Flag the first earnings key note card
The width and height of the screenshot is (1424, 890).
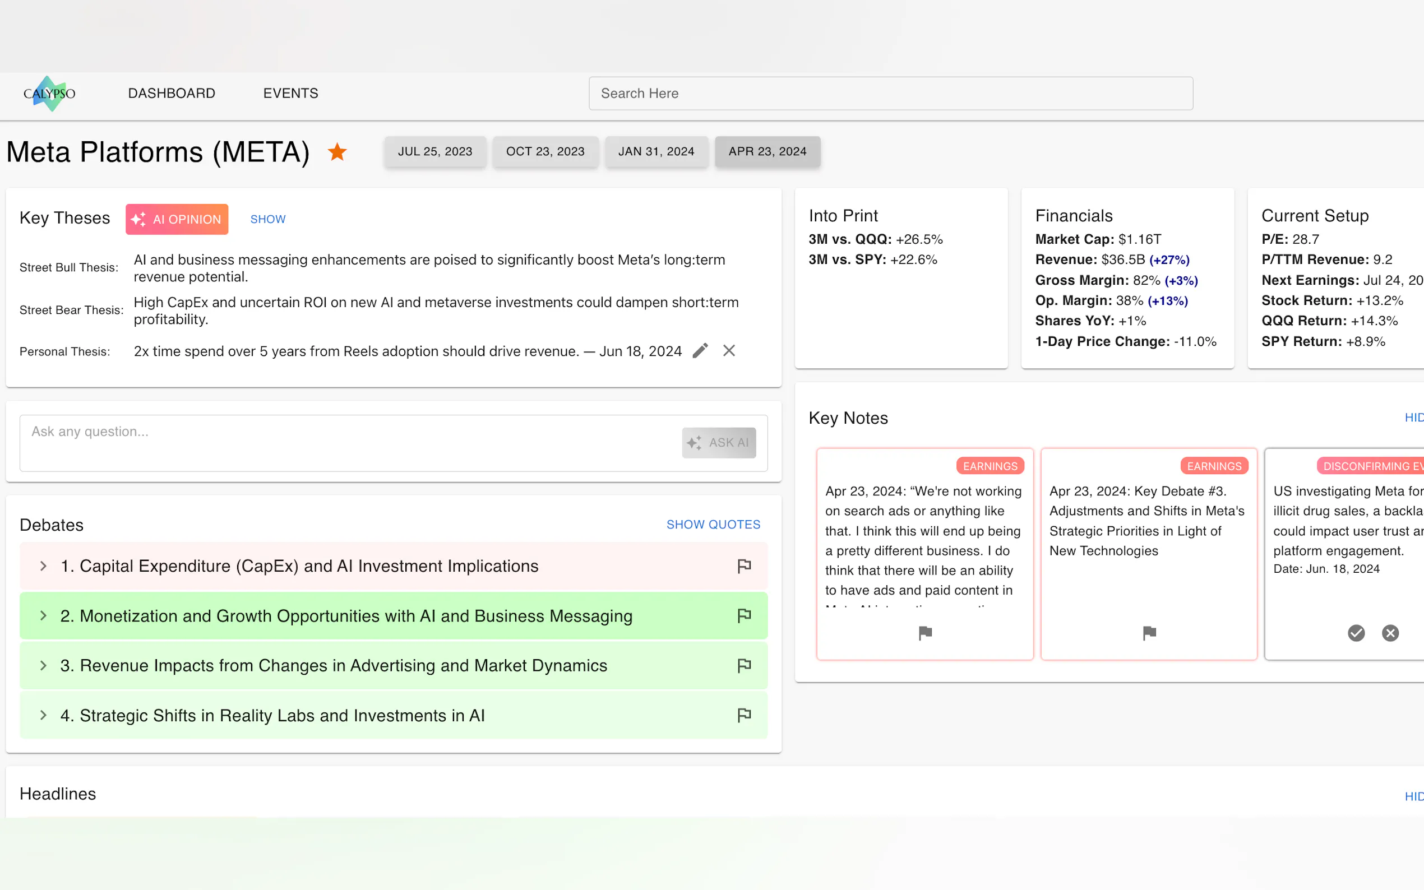(925, 633)
